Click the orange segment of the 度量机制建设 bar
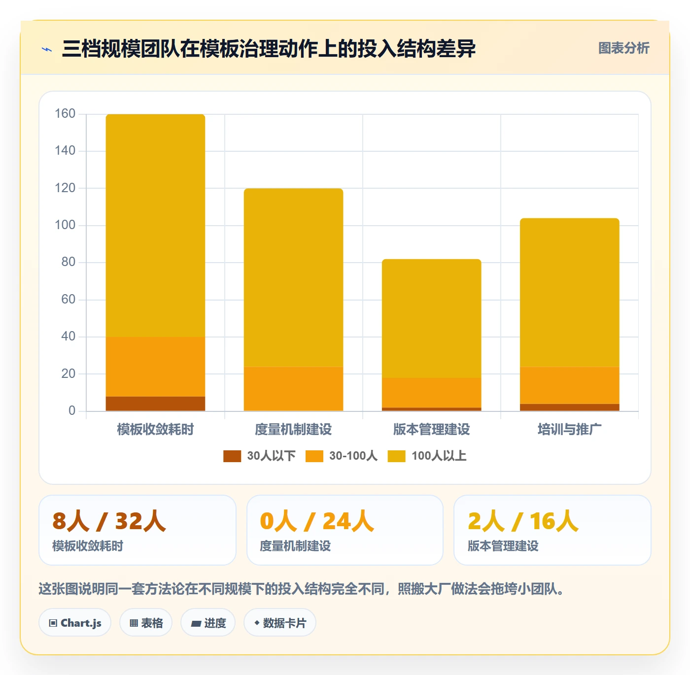Image resolution: width=690 pixels, height=675 pixels. 293,389
